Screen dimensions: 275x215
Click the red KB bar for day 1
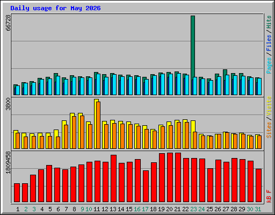tap(17, 192)
